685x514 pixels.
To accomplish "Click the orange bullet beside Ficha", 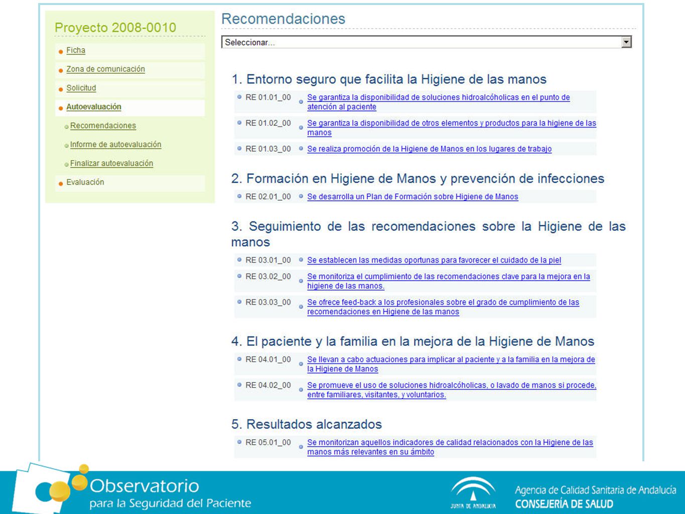I will (61, 51).
